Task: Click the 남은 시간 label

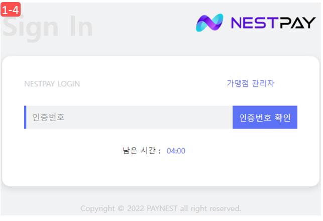Action: (x=139, y=151)
